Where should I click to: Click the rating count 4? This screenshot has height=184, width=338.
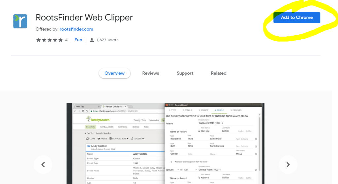66,40
